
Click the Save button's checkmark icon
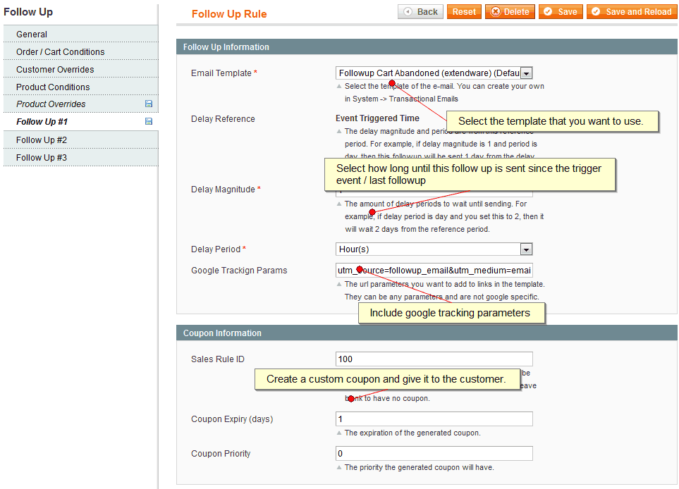(549, 11)
